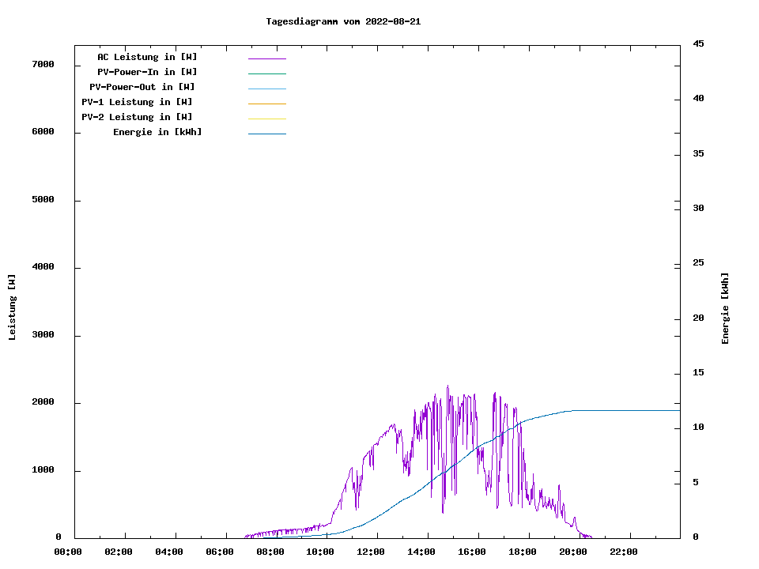Click the Leistung [W] left axis title
Viewport: 759px width, 569px height.
pyautogui.click(x=12, y=307)
